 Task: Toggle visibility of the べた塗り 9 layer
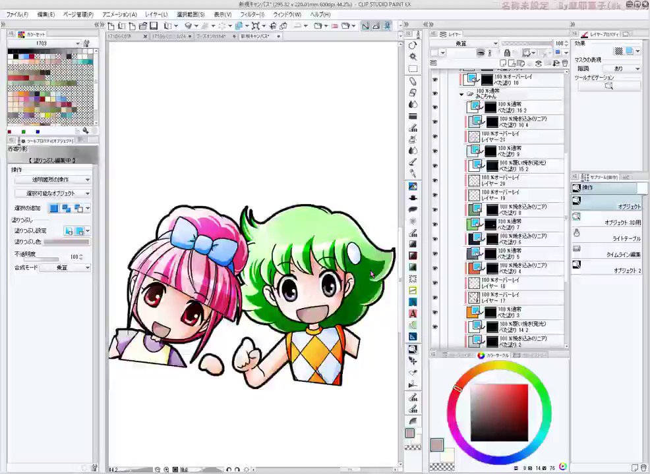tap(435, 151)
